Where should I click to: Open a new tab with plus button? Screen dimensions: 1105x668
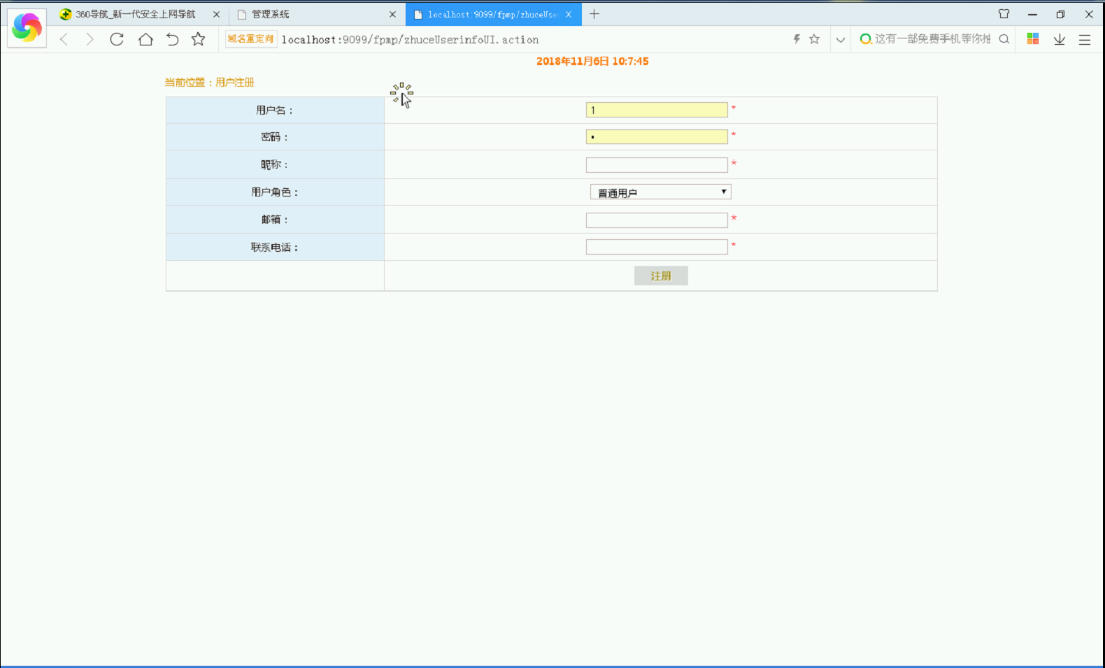594,14
